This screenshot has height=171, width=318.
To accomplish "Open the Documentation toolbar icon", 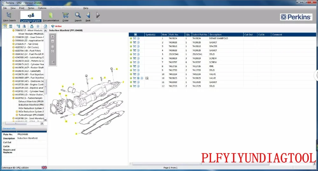I will [51, 17].
